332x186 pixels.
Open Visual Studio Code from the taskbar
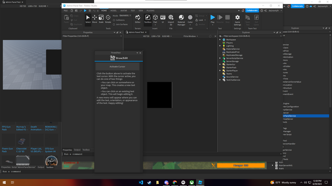pyautogui.click(x=141, y=183)
